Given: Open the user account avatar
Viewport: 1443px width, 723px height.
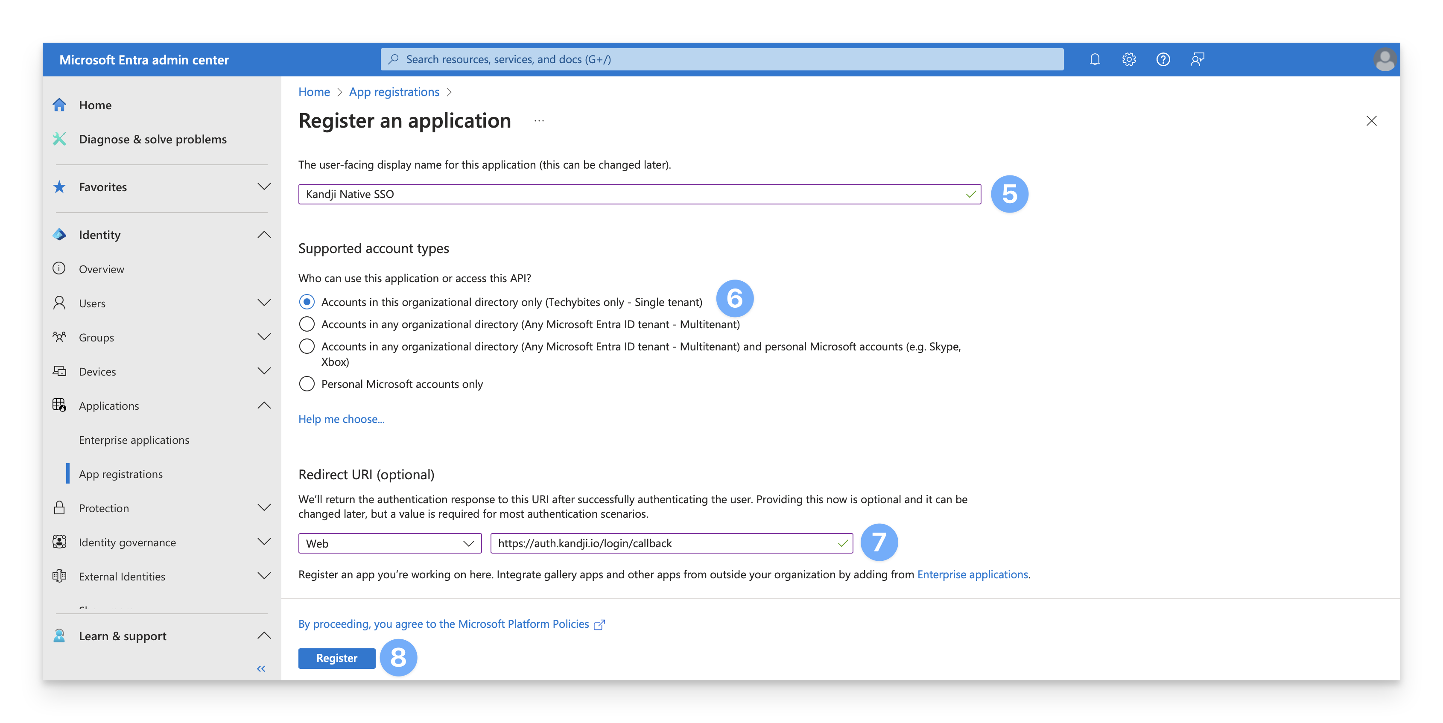Looking at the screenshot, I should coord(1384,59).
